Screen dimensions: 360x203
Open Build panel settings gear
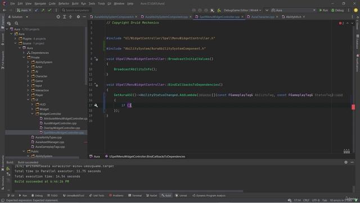(346, 162)
